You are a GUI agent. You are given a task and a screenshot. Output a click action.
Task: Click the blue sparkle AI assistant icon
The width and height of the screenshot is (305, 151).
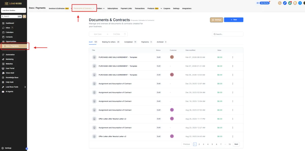tap(285, 3)
